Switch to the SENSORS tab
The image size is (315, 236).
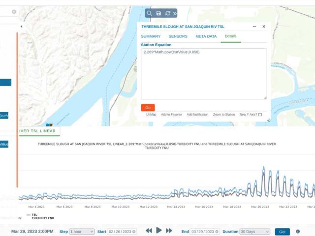point(178,36)
